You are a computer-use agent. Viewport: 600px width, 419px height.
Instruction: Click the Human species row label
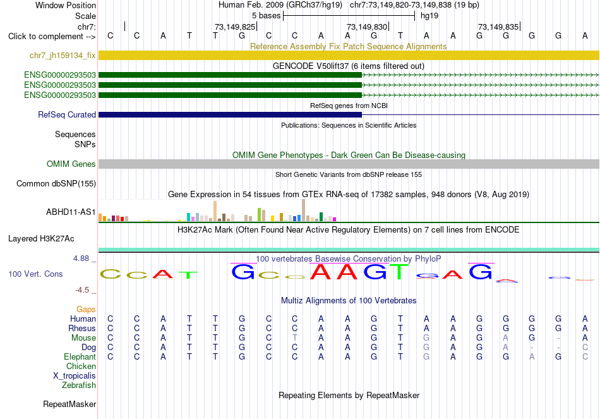tap(83, 319)
